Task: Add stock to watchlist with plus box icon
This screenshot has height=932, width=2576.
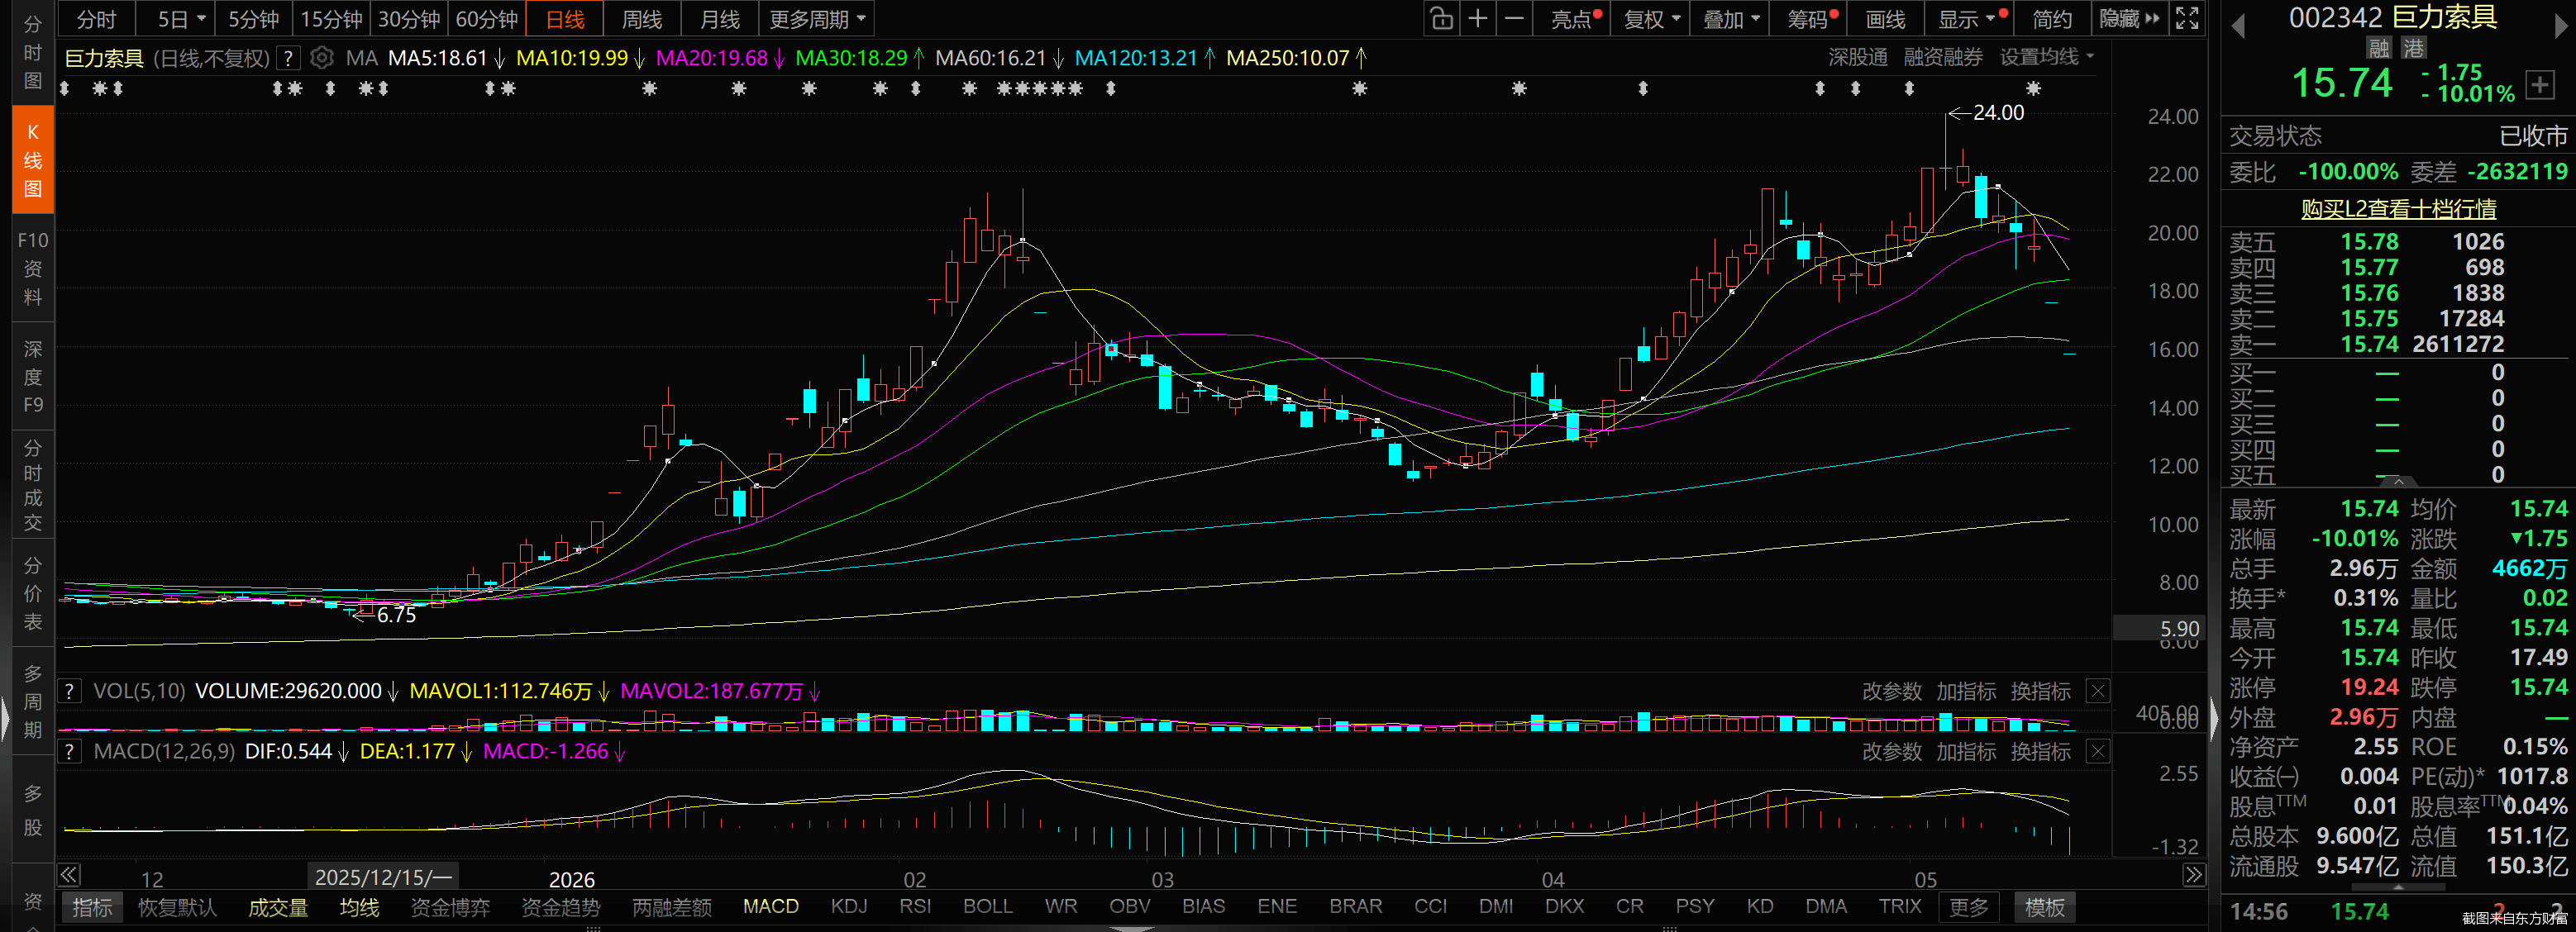Action: pyautogui.click(x=2540, y=85)
